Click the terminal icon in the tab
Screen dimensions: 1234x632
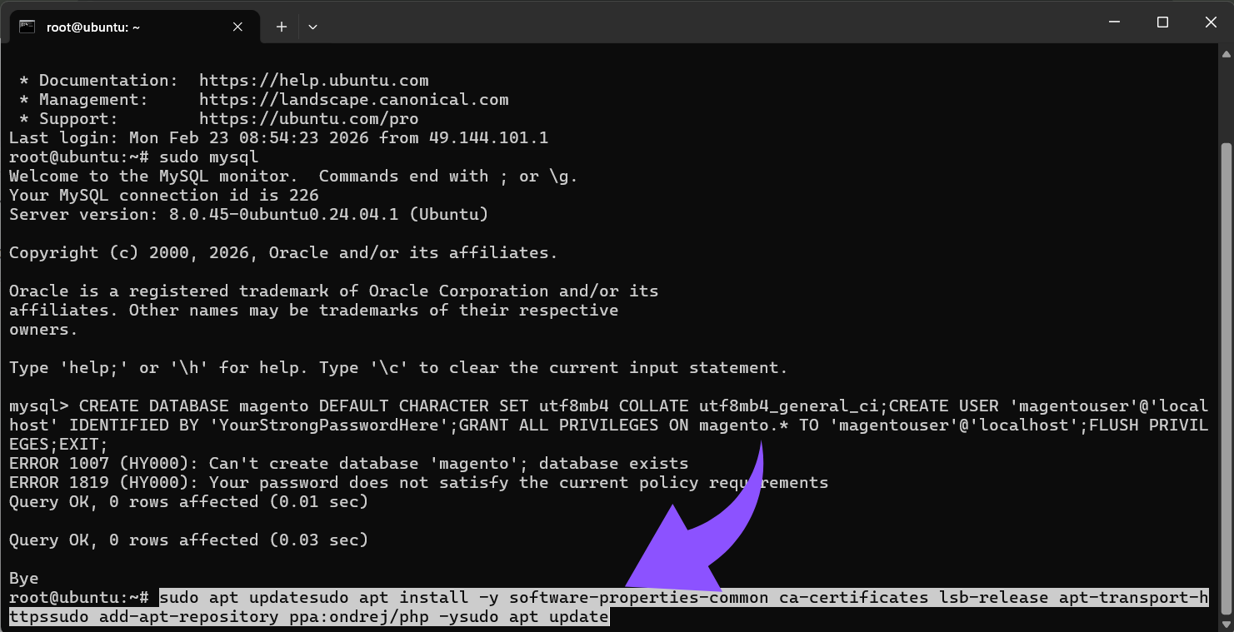pyautogui.click(x=27, y=27)
